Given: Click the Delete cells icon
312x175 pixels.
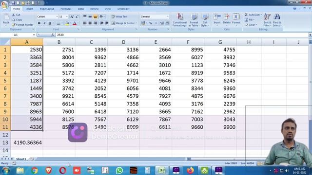Looking at the screenshot, I should (x=226, y=17).
